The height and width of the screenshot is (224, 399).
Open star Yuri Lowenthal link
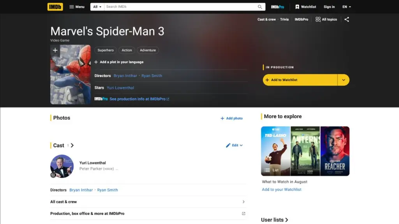[120, 87]
